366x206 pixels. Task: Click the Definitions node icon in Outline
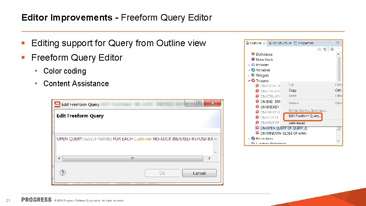(253, 54)
